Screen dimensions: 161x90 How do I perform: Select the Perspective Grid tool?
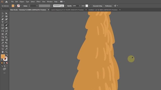click(6, 37)
